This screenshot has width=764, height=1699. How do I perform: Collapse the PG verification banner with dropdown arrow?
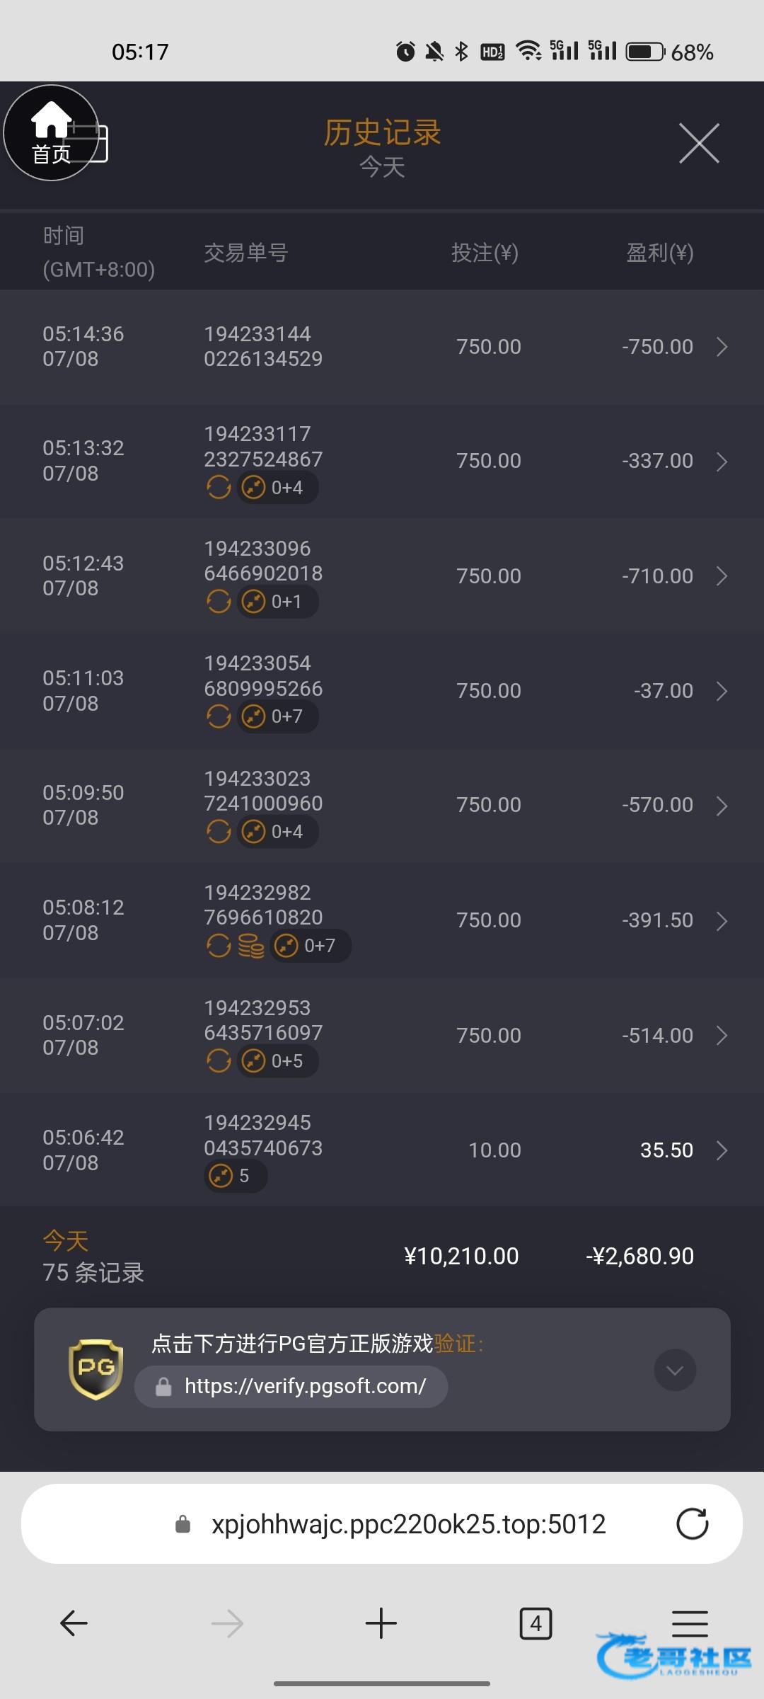pos(675,1371)
